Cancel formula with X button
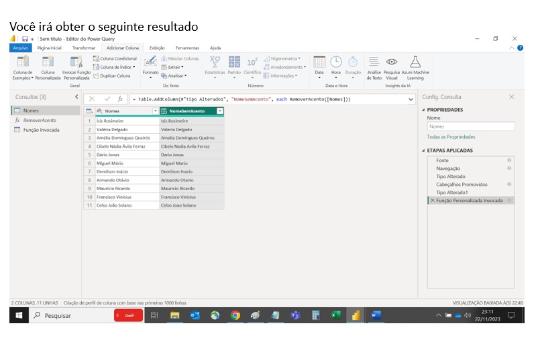 point(92,99)
